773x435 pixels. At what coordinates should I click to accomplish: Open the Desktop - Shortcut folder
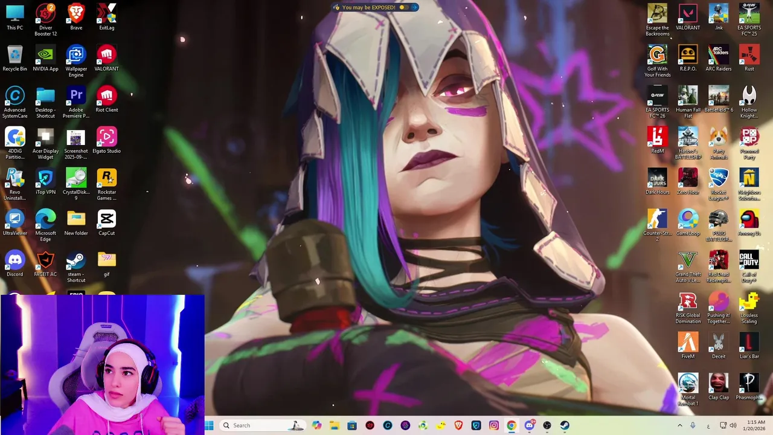click(45, 102)
